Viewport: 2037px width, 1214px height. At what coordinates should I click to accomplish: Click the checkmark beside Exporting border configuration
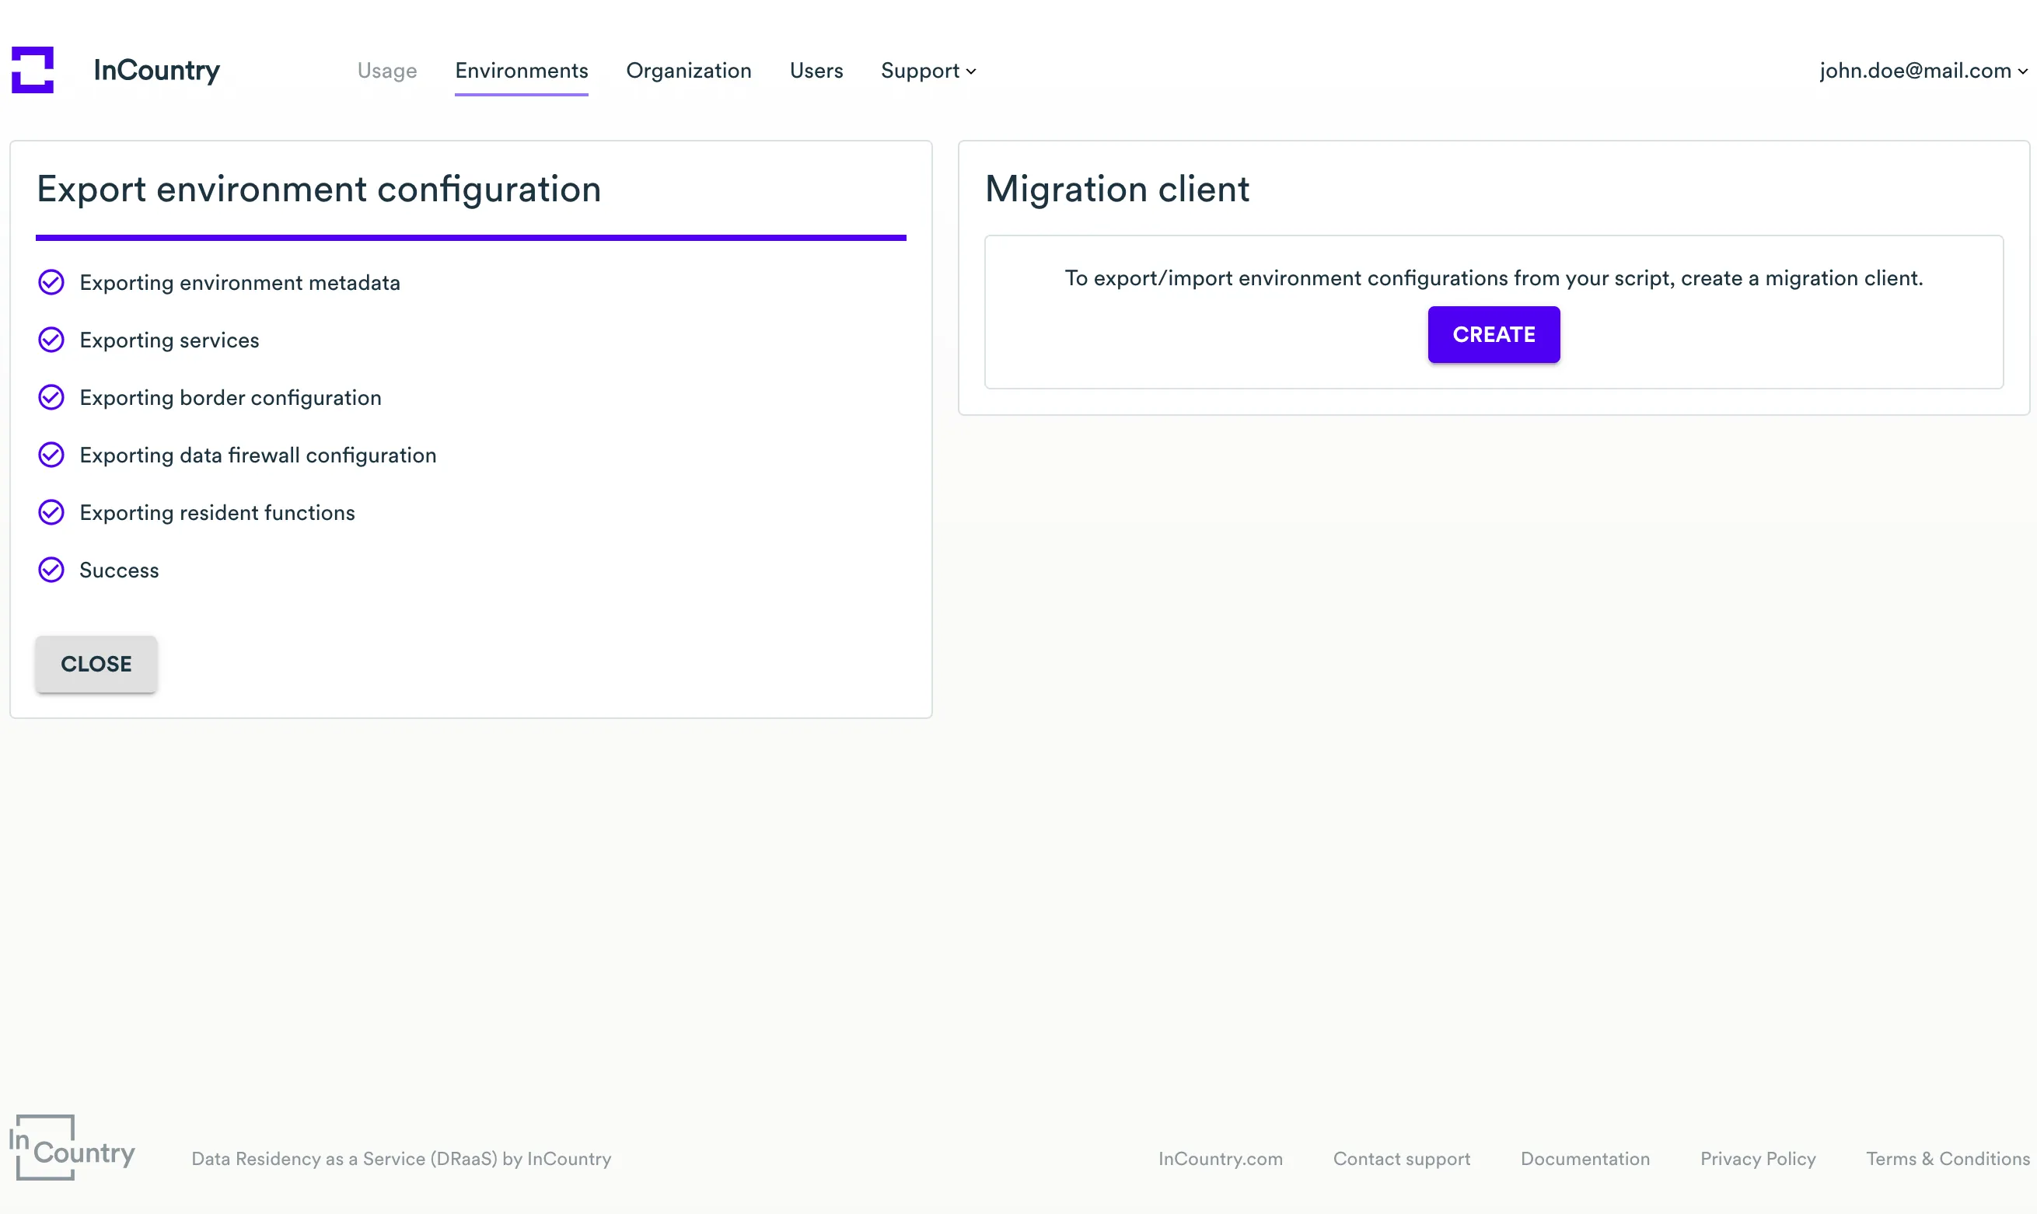coord(51,398)
